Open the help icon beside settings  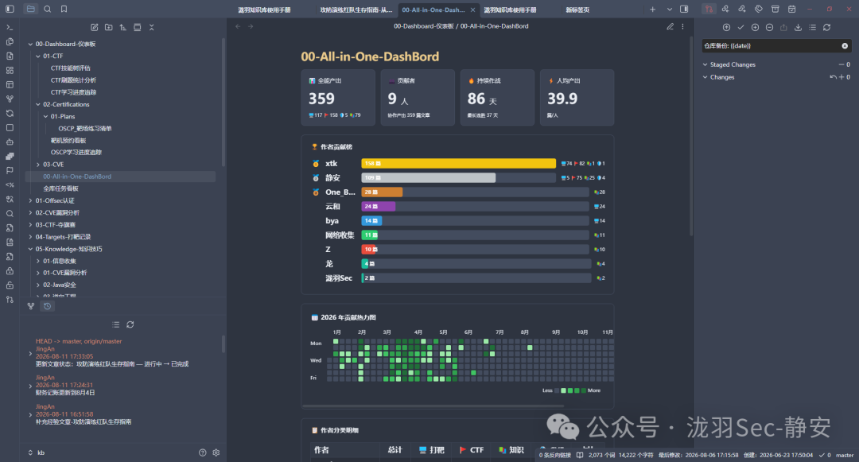tap(202, 452)
